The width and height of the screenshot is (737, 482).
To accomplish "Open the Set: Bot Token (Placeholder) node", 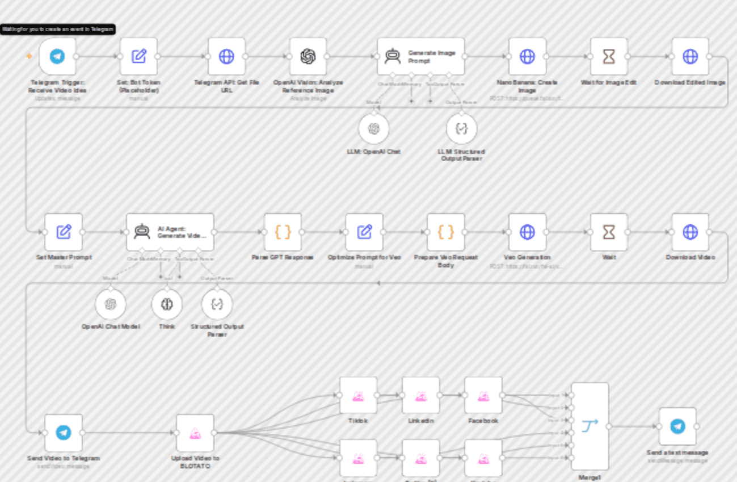I will point(138,56).
